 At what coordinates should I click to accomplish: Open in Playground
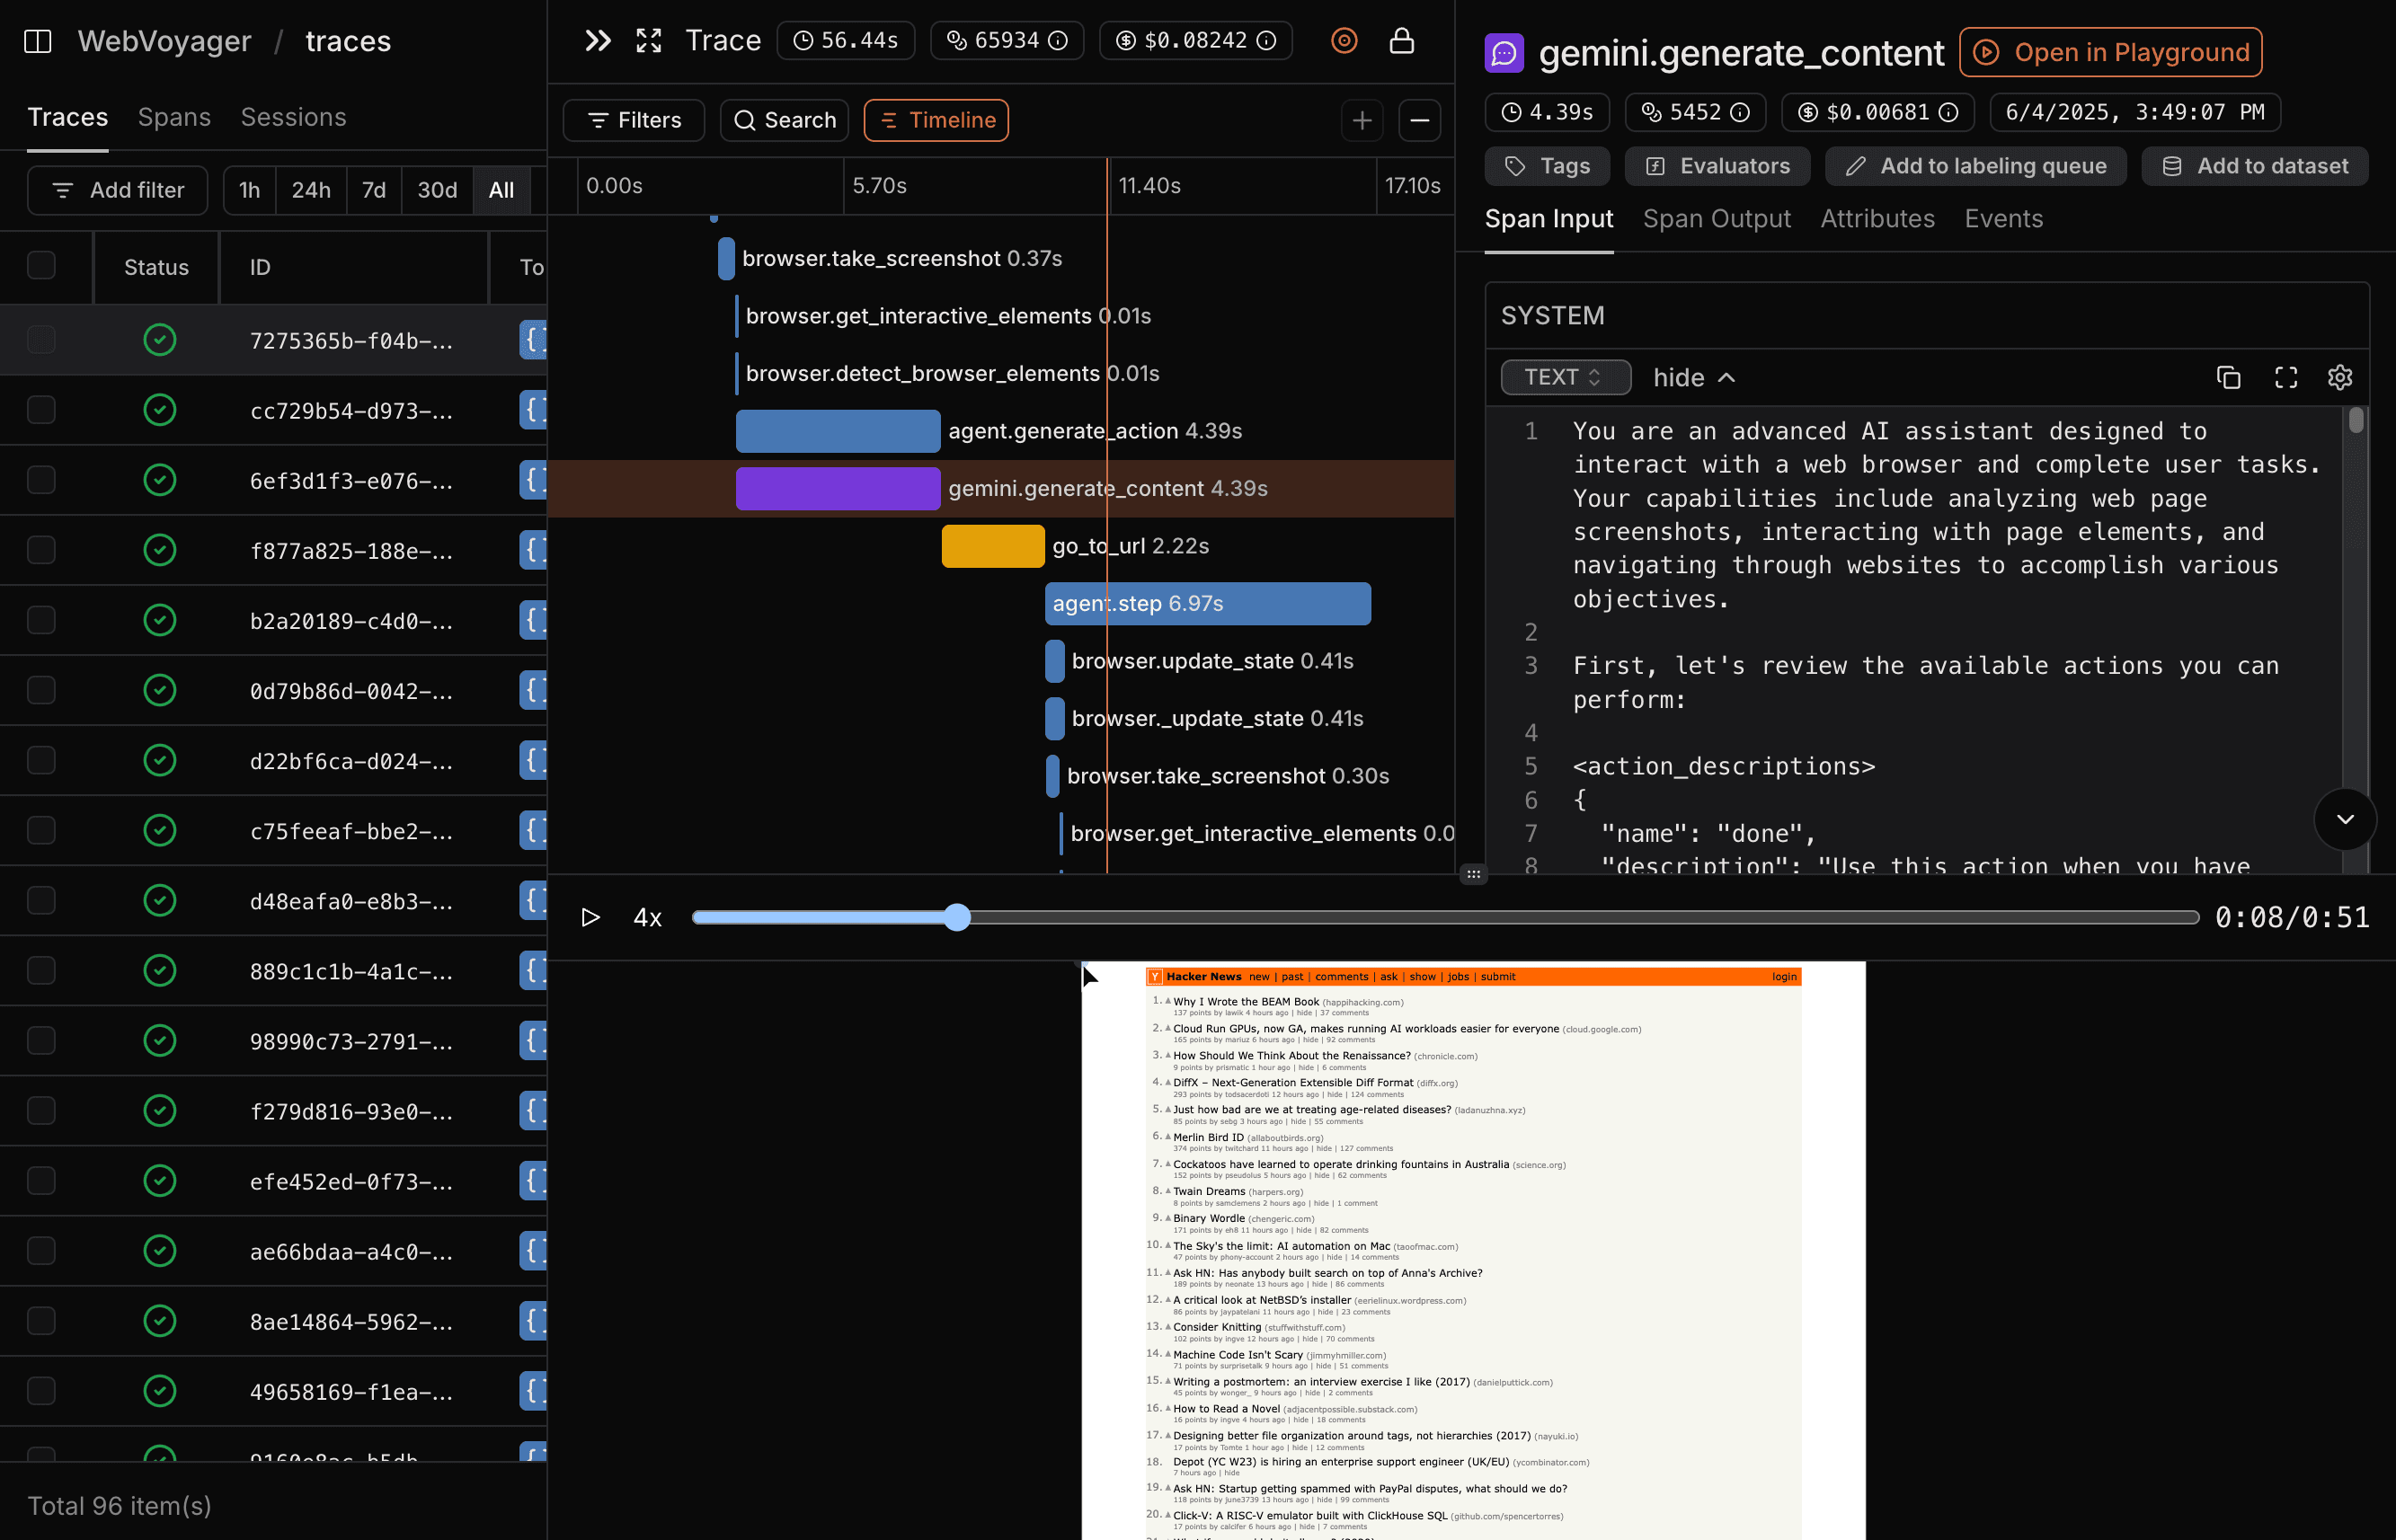pos(2110,52)
